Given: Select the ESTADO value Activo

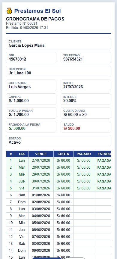Looking at the screenshot, I should click(x=15, y=142).
